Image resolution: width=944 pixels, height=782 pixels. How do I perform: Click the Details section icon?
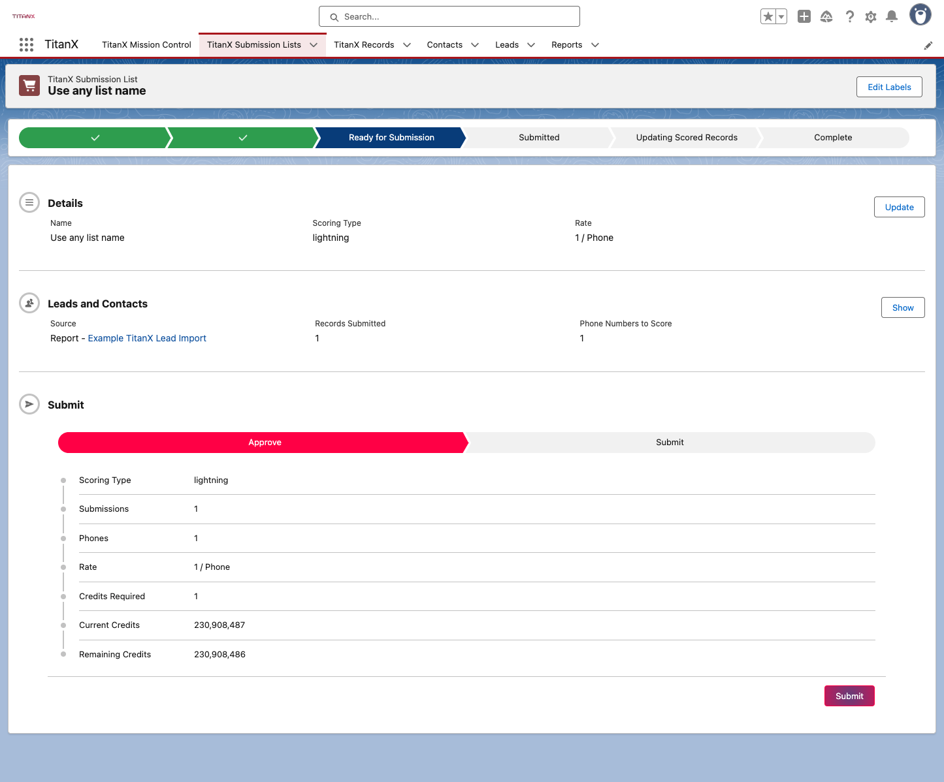tap(29, 202)
